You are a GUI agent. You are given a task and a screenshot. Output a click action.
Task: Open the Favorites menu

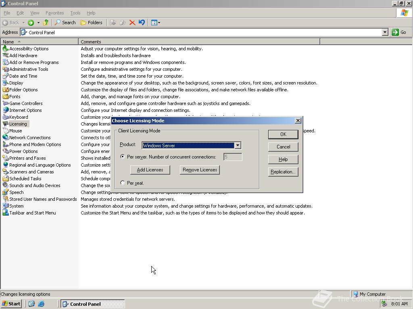54,13
